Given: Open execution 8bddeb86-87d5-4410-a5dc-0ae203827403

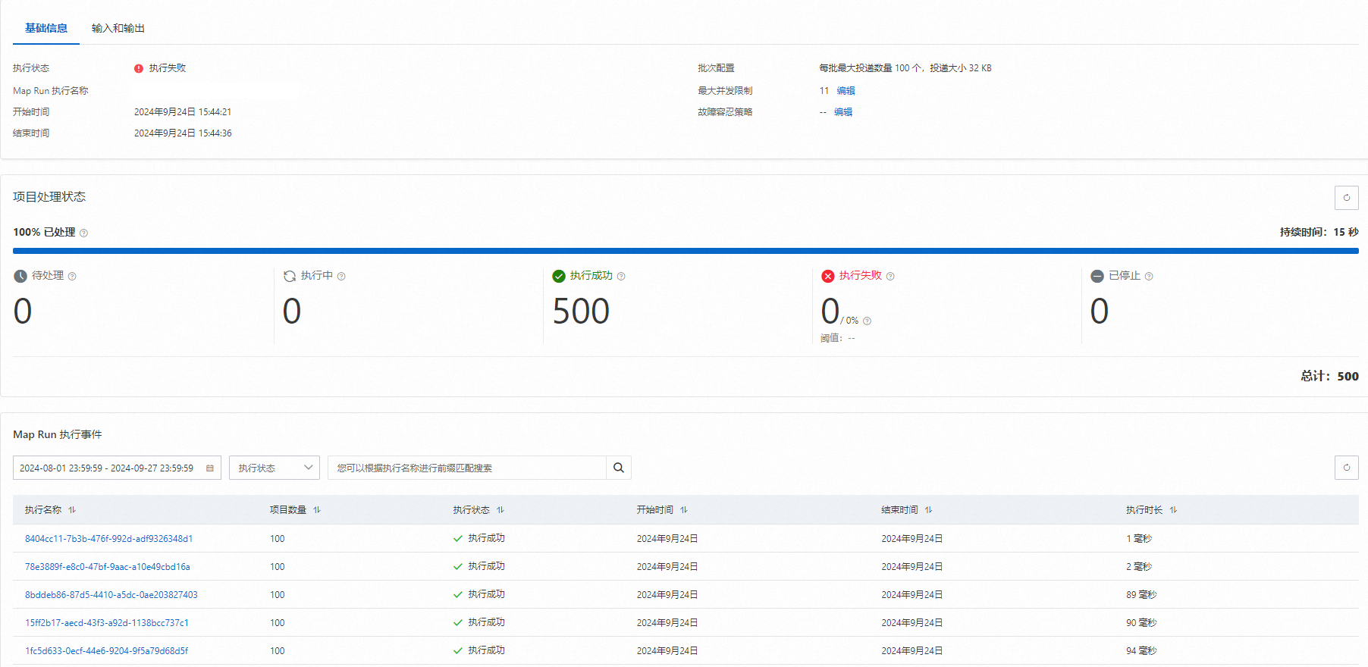Looking at the screenshot, I should point(111,595).
